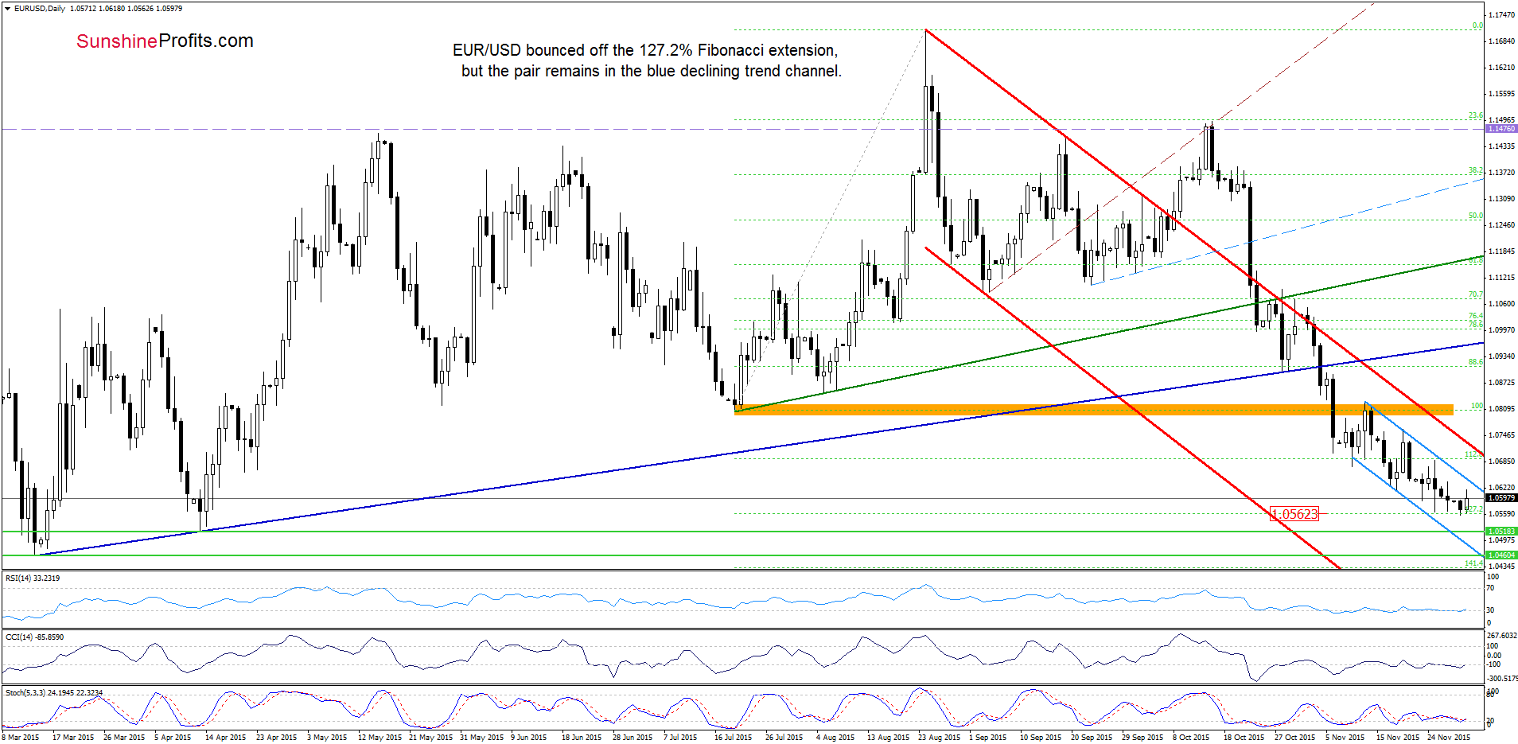The height and width of the screenshot is (744, 1518).
Task: Click the 1.11845 value on price axis
Action: tap(1501, 251)
